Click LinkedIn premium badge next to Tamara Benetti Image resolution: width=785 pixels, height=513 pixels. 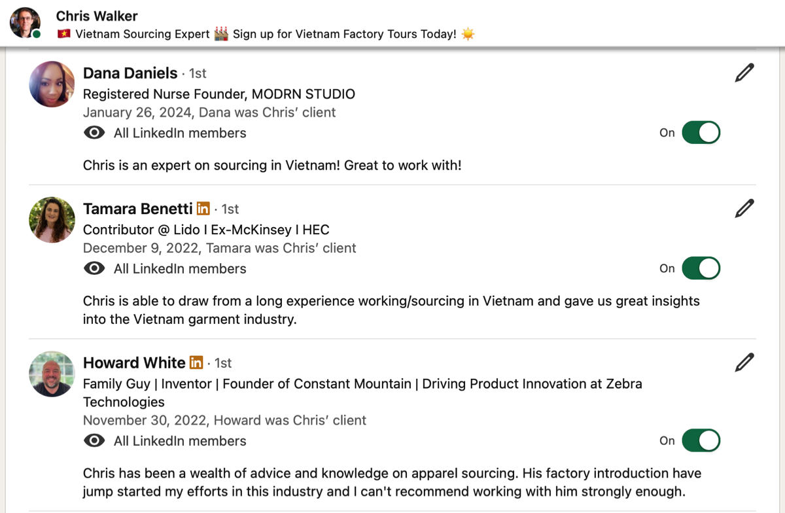203,209
